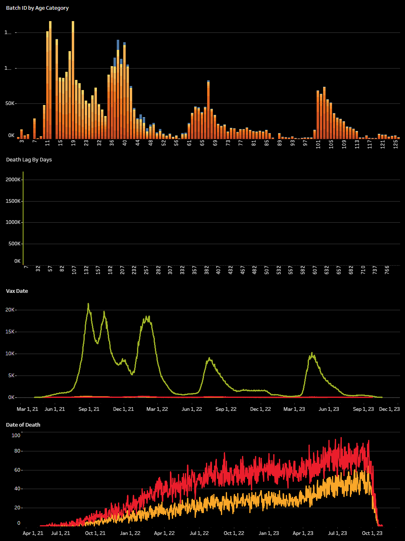Screen dimensions: 405x541
Task: Click the 'Batch ID by Age Category' chart title
Action: 37,8
